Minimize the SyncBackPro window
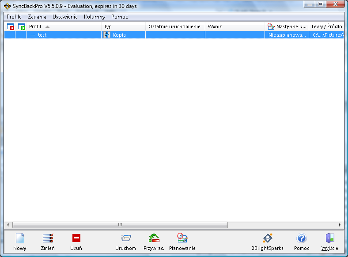348x257 pixels. (x=310, y=4)
